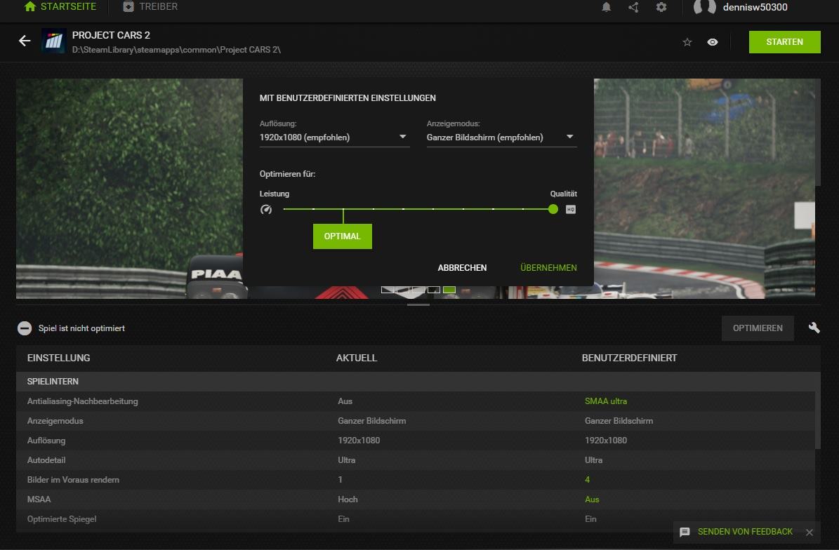
Task: Click the quality slider handle
Action: (553, 209)
